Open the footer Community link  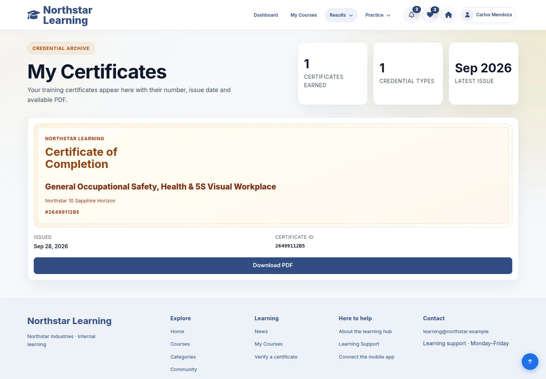[184, 370]
